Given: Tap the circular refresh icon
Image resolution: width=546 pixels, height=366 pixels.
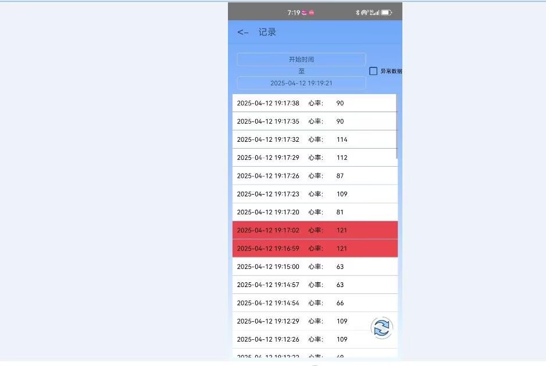Looking at the screenshot, I should (381, 328).
